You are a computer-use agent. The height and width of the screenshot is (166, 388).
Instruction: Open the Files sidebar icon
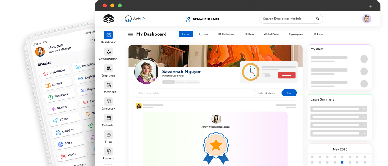click(108, 135)
